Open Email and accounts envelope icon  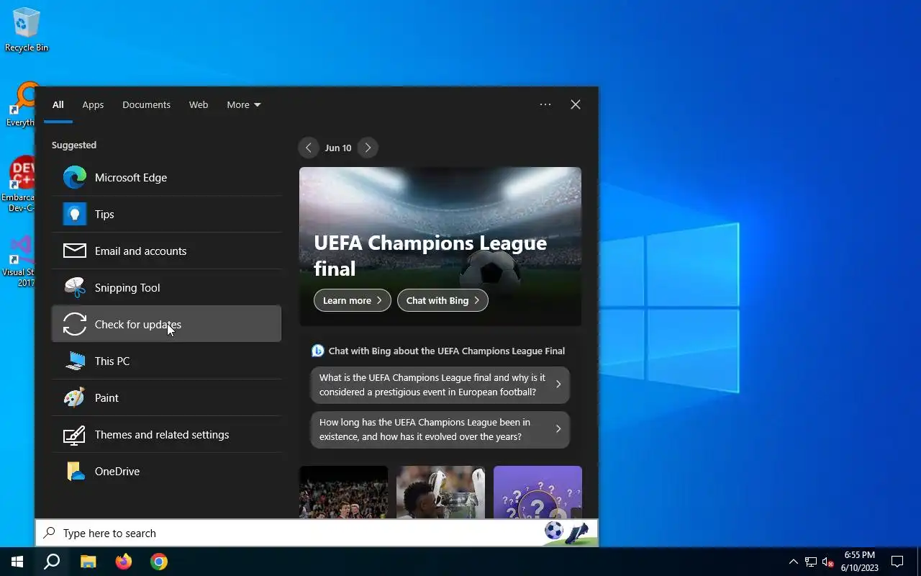click(75, 251)
